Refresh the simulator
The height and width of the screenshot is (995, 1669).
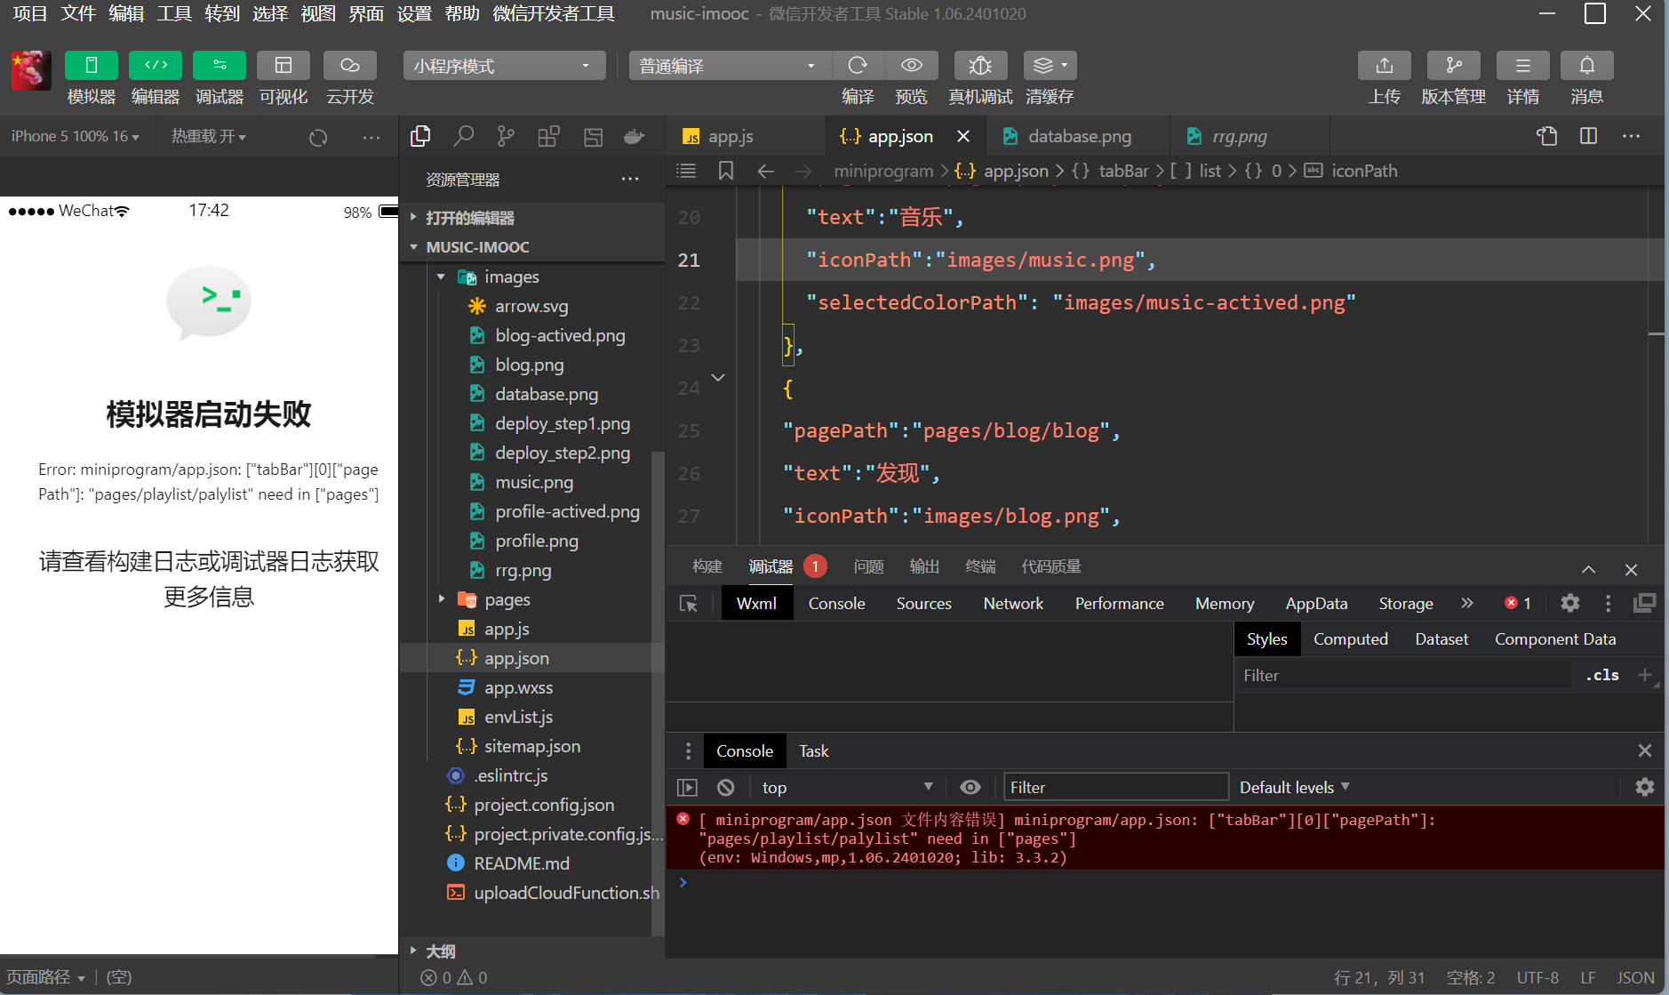318,137
